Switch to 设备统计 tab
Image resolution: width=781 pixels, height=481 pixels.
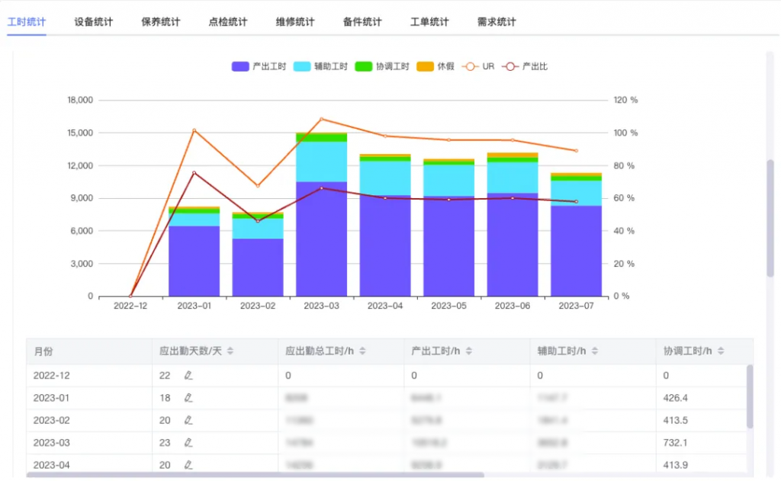pyautogui.click(x=94, y=22)
